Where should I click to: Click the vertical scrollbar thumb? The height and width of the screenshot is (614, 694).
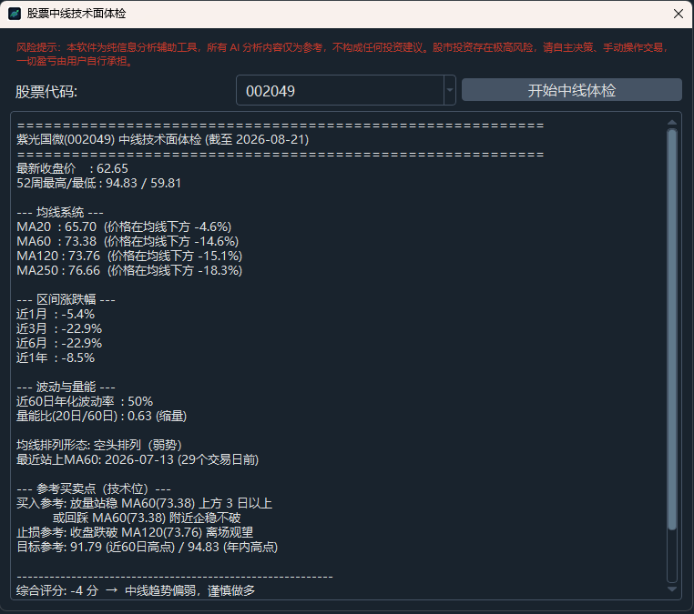pos(672,329)
